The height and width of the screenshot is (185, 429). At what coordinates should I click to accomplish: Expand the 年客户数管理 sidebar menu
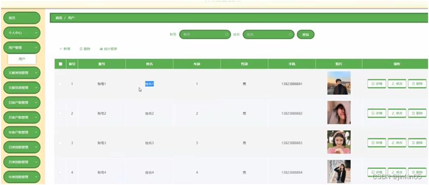click(22, 132)
